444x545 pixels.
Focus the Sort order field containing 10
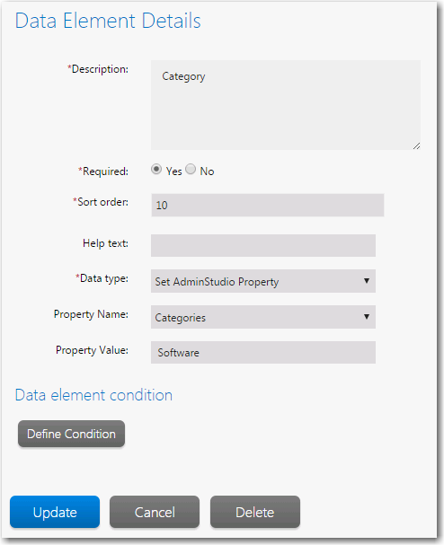click(x=268, y=205)
